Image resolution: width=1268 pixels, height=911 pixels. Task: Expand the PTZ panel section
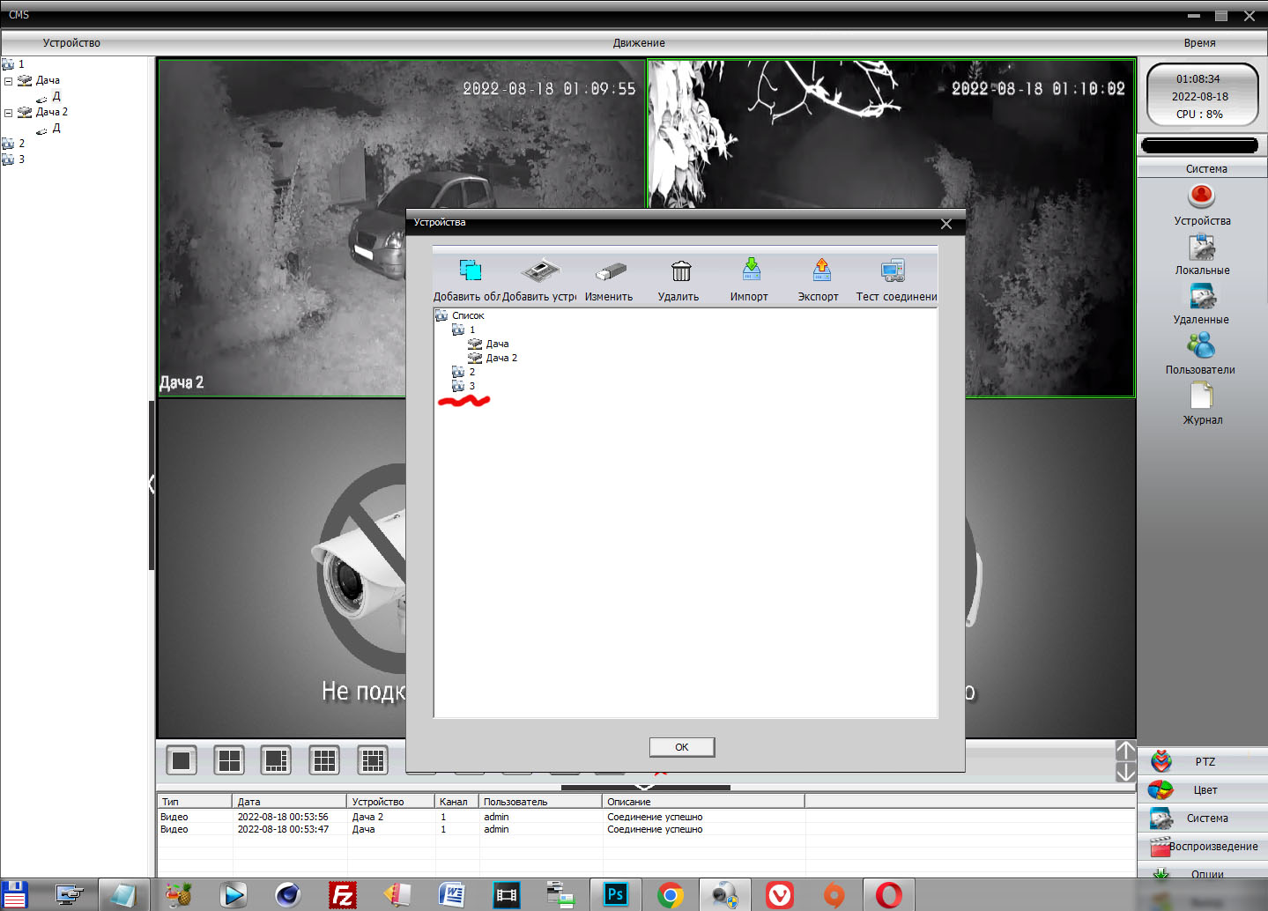[1204, 762]
